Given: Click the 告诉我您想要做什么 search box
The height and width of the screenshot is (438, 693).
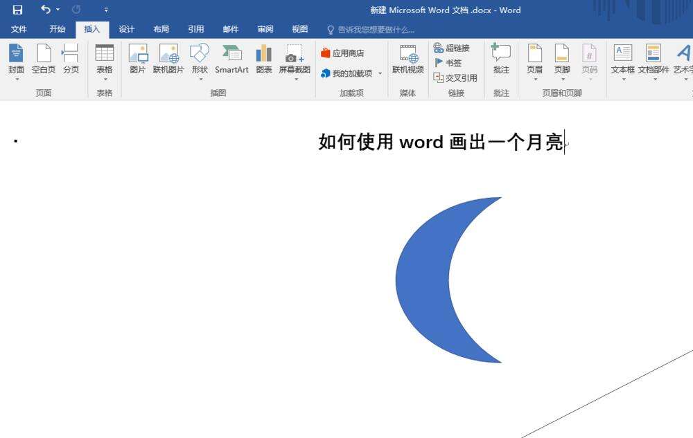Looking at the screenshot, I should (x=370, y=30).
